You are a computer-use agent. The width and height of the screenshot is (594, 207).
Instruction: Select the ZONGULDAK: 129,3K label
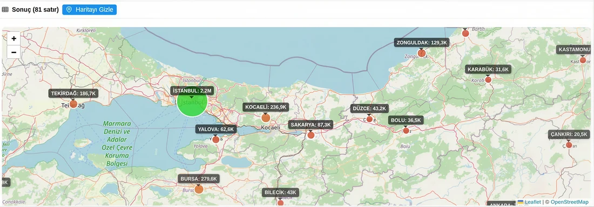[x=422, y=43]
